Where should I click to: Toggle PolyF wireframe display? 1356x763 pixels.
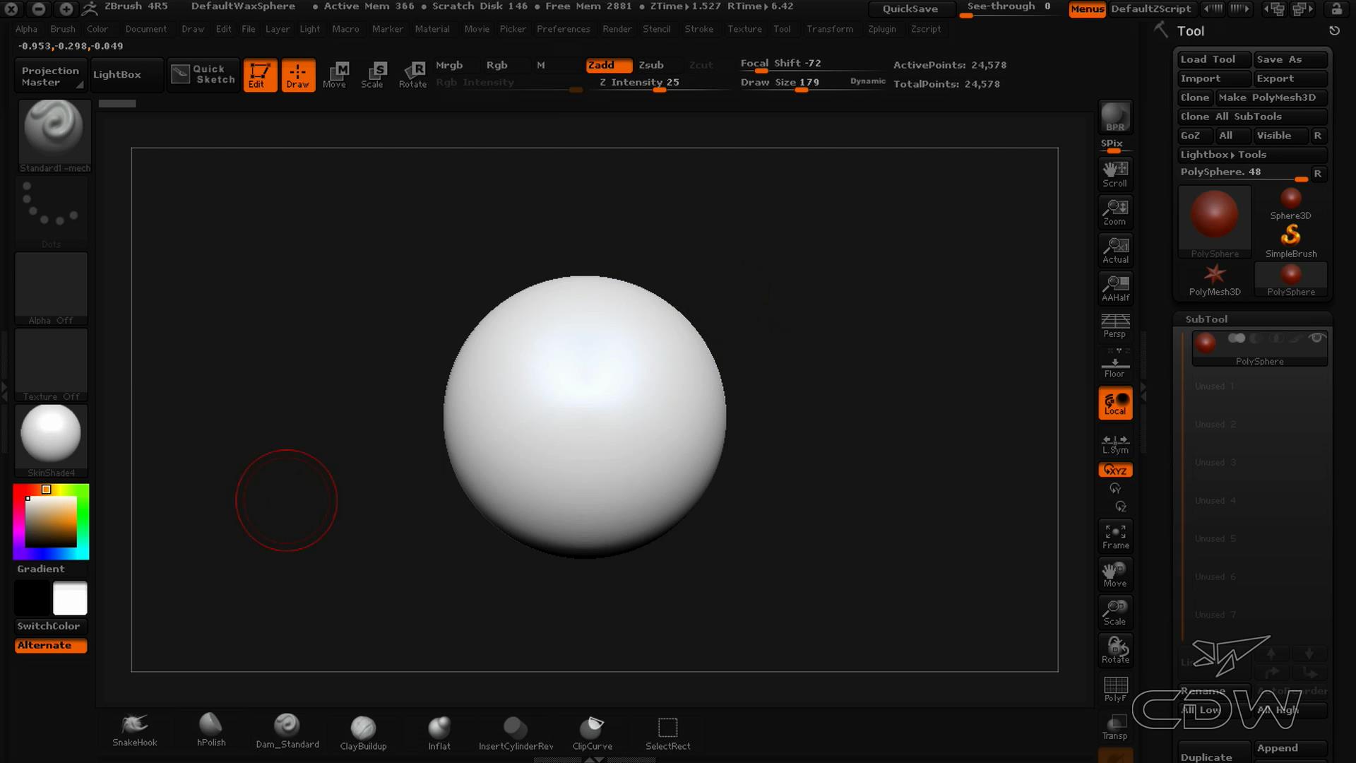pos(1115,689)
